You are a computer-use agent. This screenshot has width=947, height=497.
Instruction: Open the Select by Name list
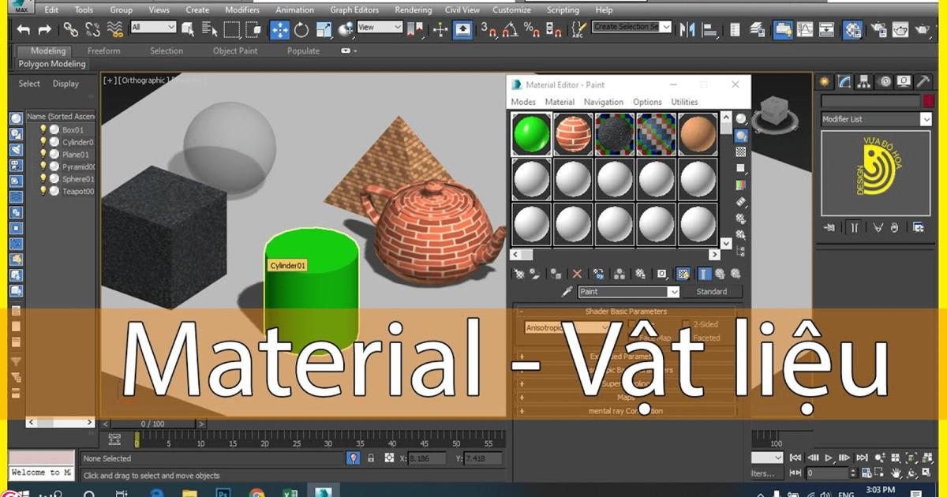click(x=210, y=30)
